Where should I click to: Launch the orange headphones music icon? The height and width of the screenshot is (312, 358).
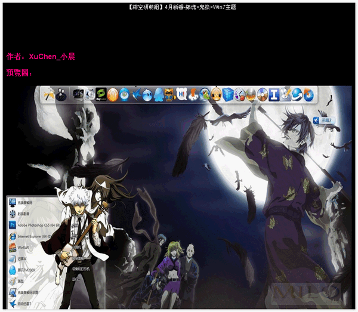(x=216, y=94)
